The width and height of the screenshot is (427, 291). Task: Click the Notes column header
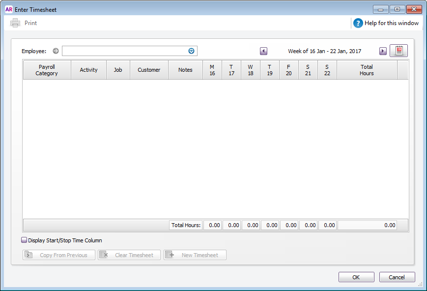point(185,70)
